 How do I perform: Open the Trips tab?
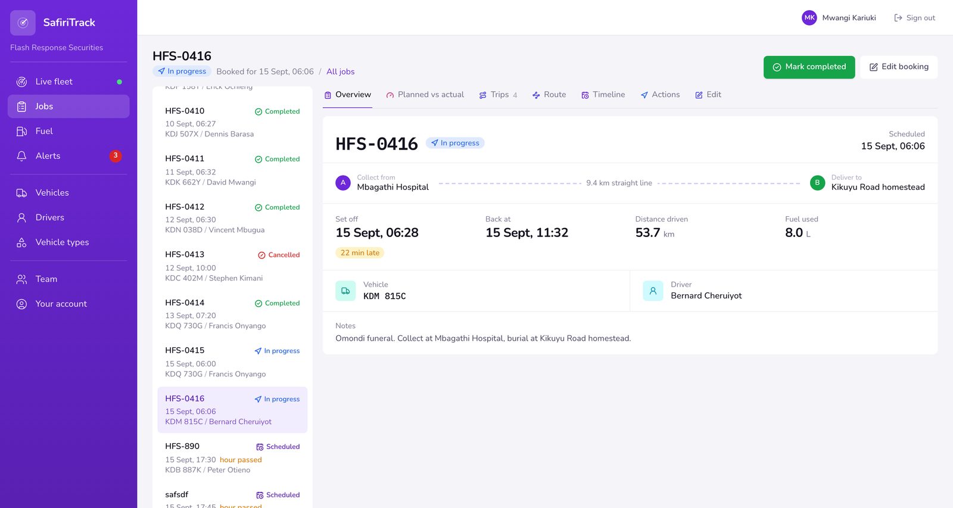point(498,95)
